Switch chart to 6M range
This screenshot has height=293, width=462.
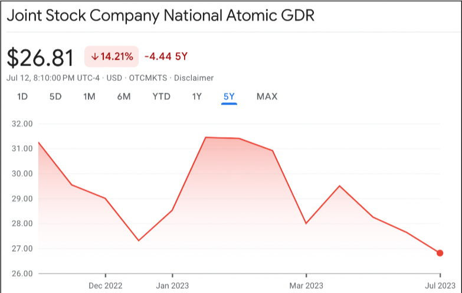[124, 96]
